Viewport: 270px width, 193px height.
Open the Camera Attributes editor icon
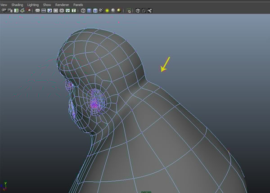coord(9,10)
